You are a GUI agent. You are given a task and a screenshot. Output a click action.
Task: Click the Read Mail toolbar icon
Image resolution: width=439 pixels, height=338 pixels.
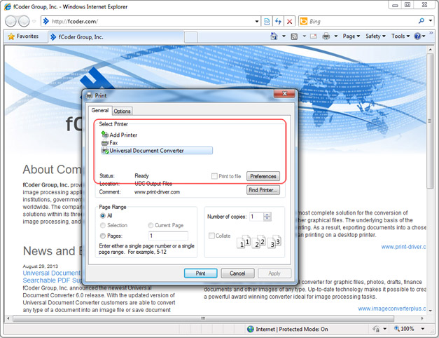313,36
